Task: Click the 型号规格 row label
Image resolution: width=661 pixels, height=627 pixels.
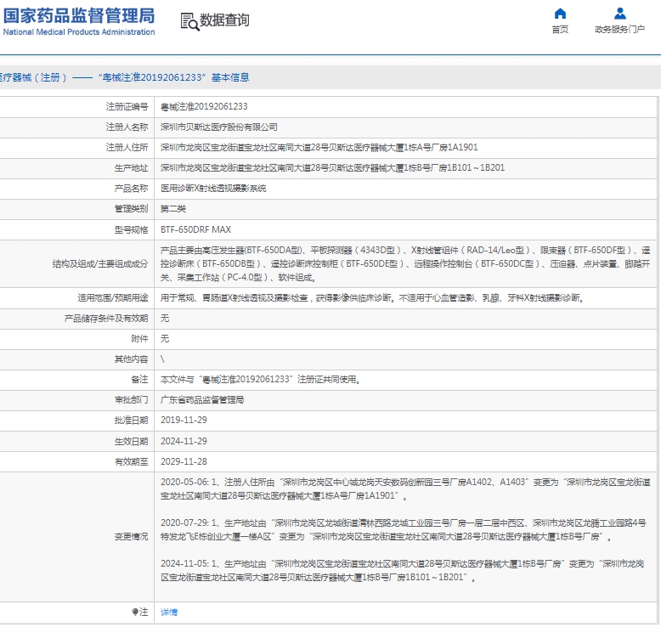Action: tap(131, 229)
